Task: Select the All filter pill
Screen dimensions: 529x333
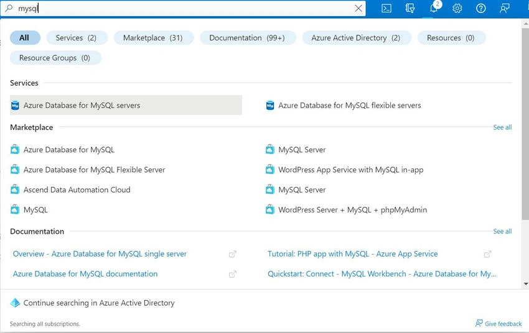Action: point(25,38)
